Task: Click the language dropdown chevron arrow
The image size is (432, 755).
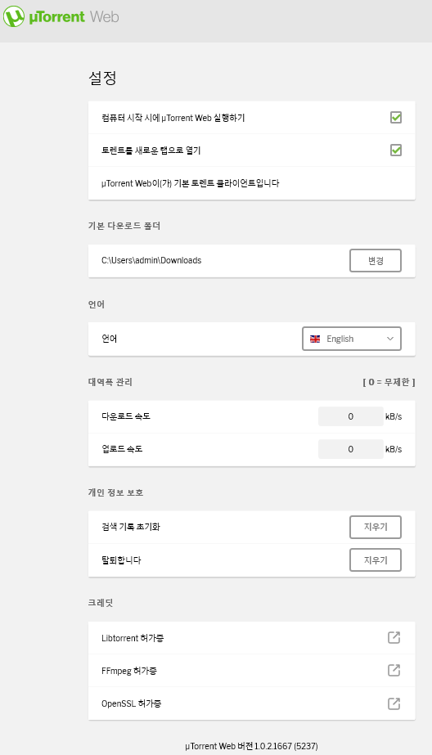Action: click(390, 339)
